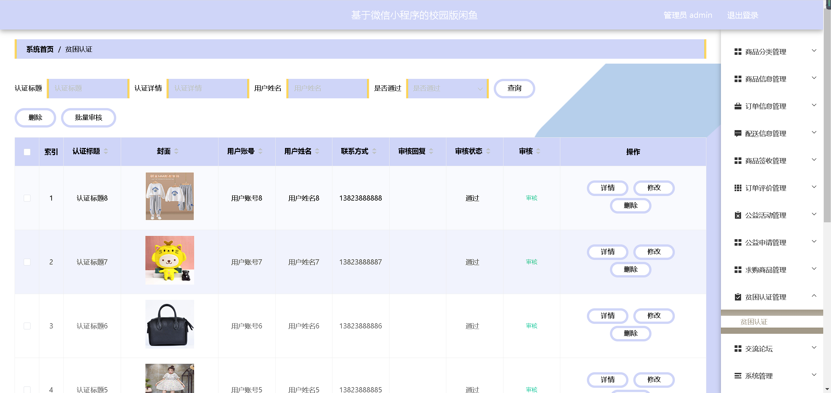Image resolution: width=831 pixels, height=393 pixels.
Task: Click the 订单信息管理 briefcase icon
Action: tap(738, 106)
